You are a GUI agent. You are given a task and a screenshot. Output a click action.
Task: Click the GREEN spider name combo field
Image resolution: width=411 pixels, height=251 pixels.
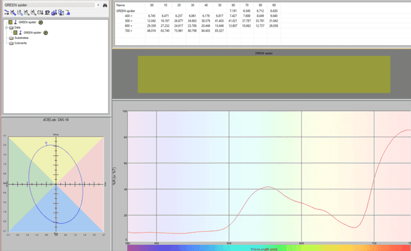pos(49,5)
